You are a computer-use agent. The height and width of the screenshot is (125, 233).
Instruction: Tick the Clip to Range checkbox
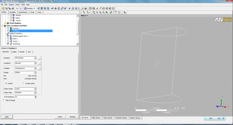pos(3,100)
